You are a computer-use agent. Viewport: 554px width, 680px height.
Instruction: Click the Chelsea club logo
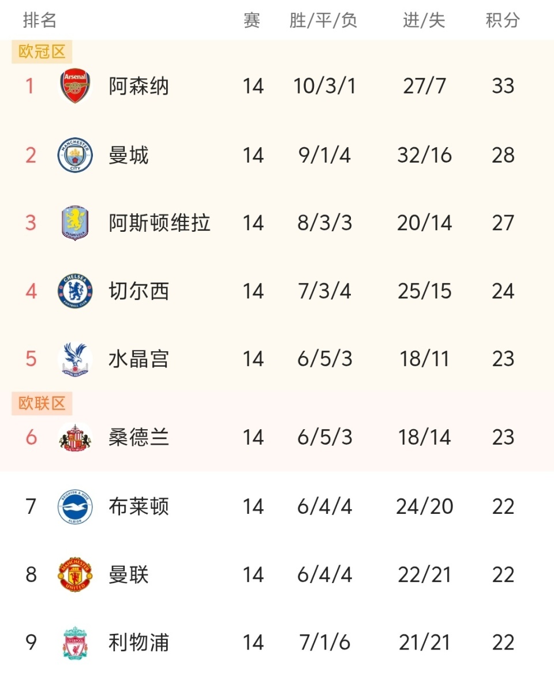coord(75,291)
